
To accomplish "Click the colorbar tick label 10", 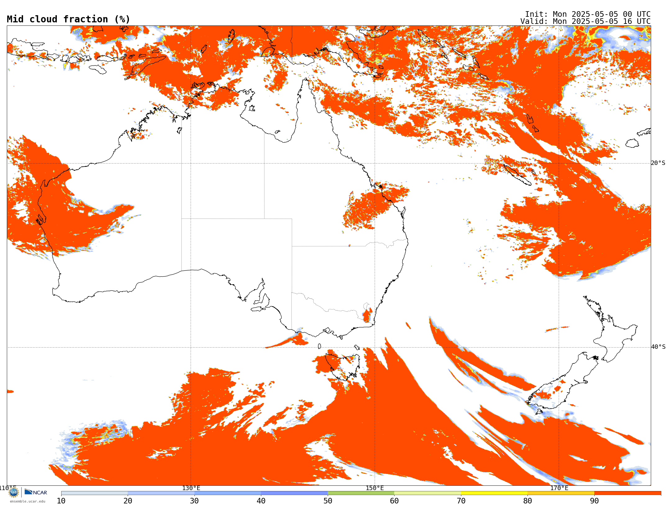I will click(x=61, y=501).
